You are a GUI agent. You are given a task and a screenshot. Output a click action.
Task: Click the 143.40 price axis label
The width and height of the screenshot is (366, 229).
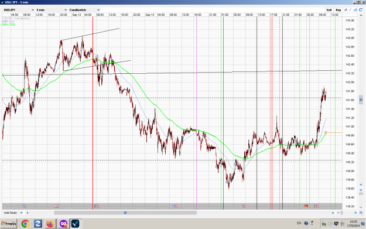click(x=350, y=20)
